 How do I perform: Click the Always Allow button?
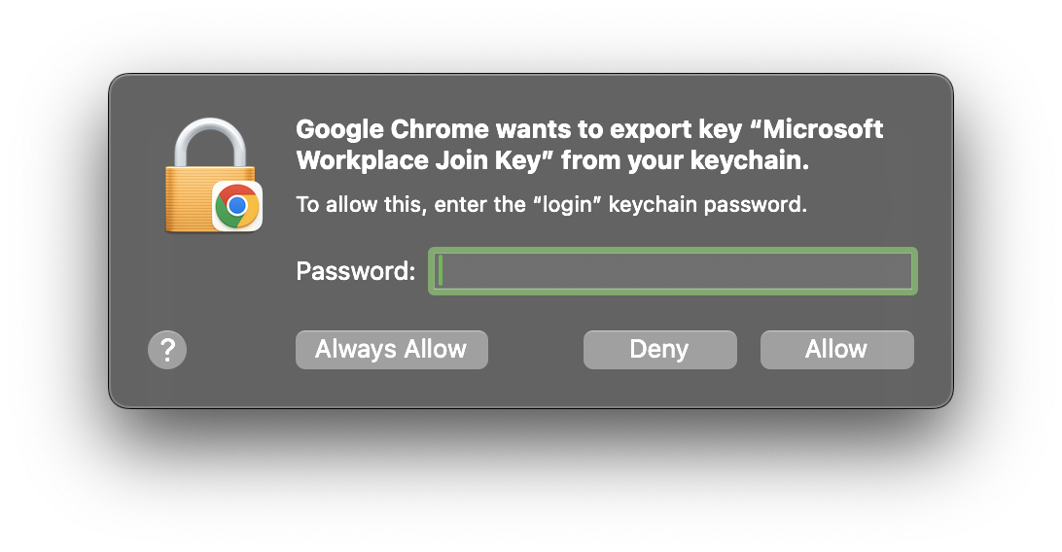[x=391, y=350]
